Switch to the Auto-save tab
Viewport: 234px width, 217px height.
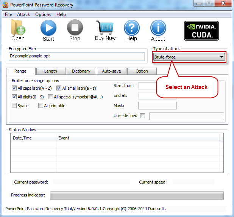(x=111, y=71)
